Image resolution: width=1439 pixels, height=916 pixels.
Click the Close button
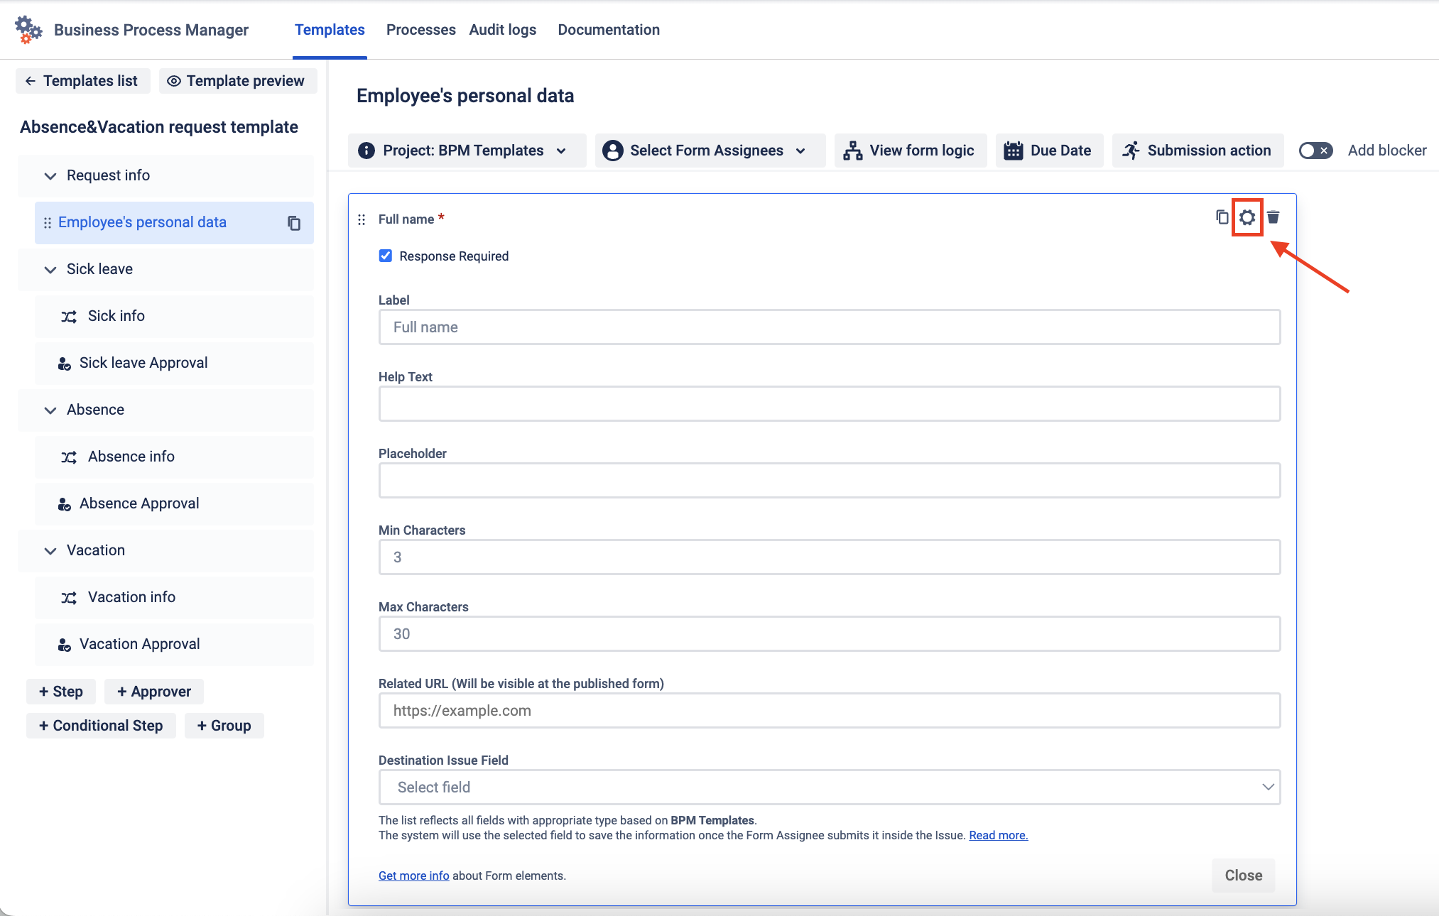point(1243,876)
